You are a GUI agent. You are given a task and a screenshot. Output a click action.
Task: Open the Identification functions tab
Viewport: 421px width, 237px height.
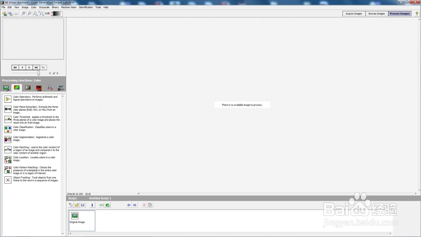pyautogui.click(x=61, y=88)
